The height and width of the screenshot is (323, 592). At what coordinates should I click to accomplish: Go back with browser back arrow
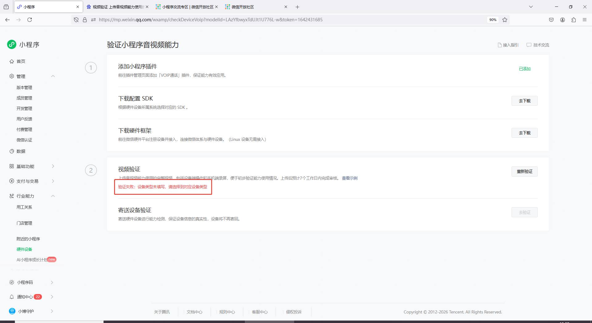(7, 20)
